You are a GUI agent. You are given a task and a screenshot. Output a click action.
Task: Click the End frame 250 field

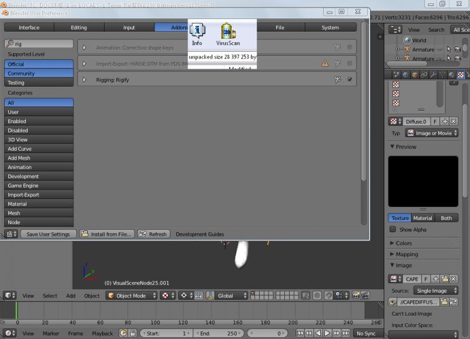[218, 333]
